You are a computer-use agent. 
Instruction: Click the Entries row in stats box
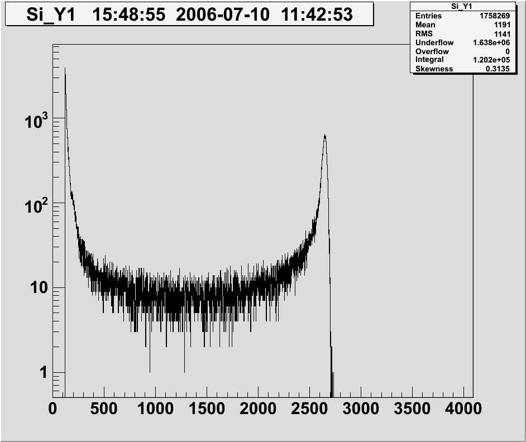click(x=467, y=16)
